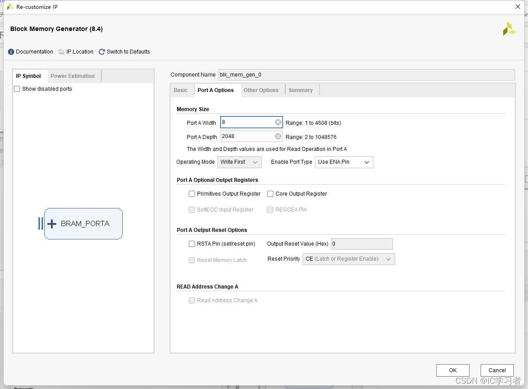The height and width of the screenshot is (389, 528).
Task: Click the IP Location folder icon
Action: (61, 52)
